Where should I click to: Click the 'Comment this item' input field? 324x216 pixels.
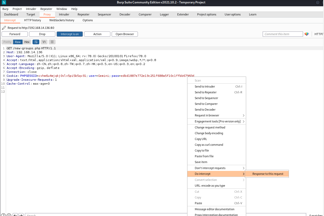point(283,34)
